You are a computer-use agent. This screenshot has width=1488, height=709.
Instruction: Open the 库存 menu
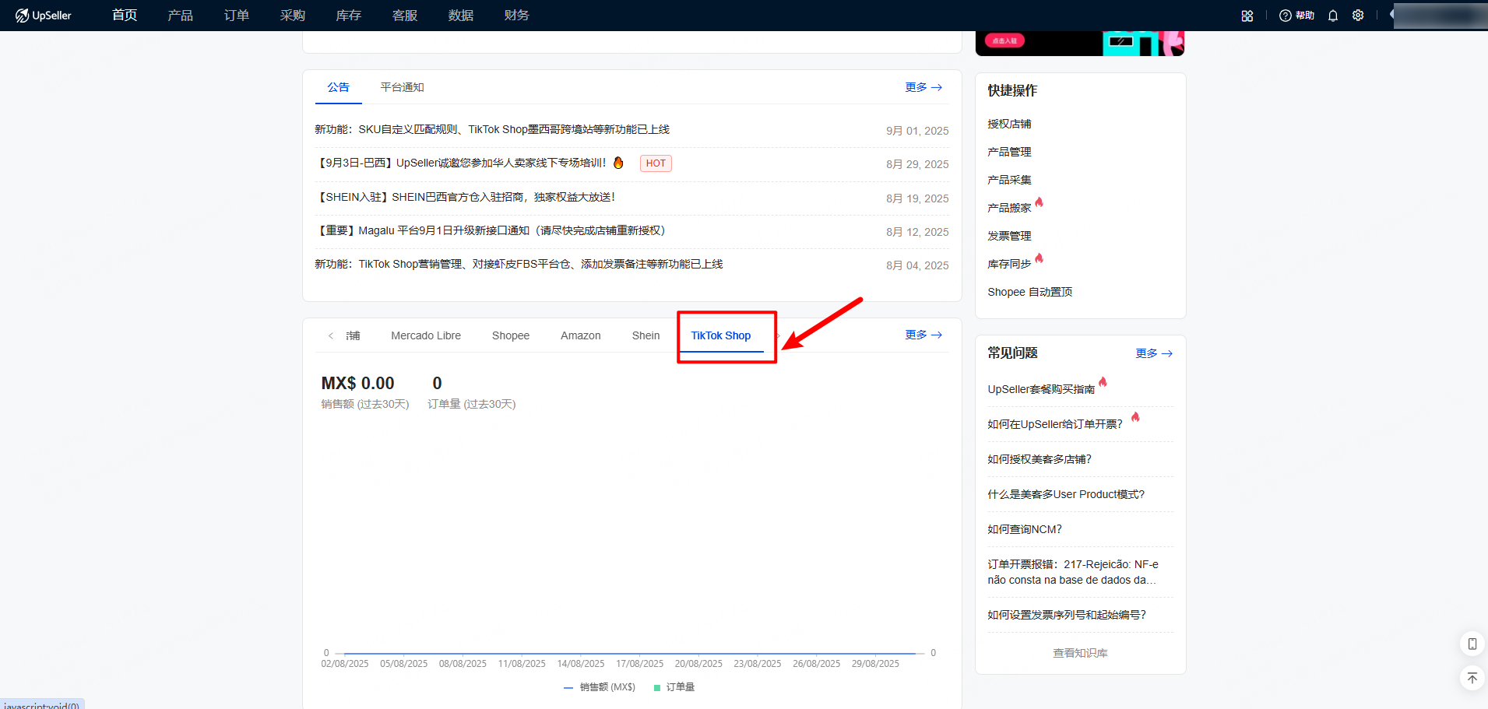point(349,16)
